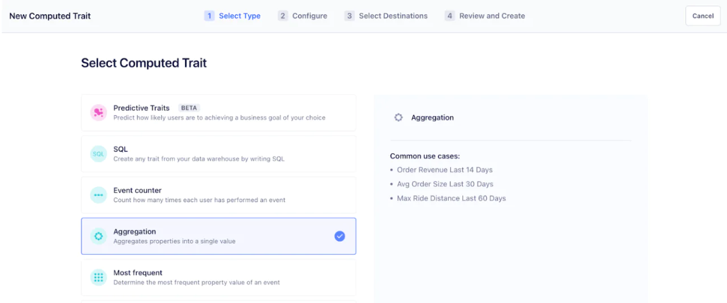727x303 pixels.
Task: Click the Select Computed Trait heading
Action: 144,63
